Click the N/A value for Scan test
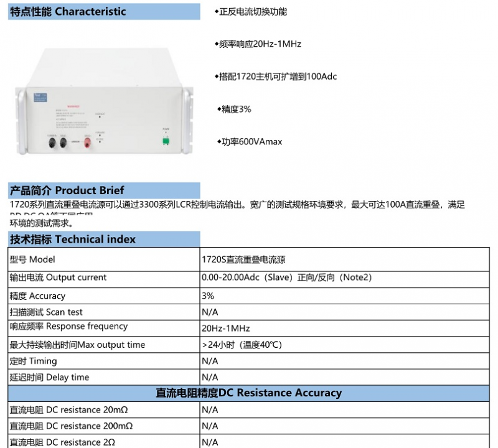Viewport: 498px width, 448px height. coord(210,312)
